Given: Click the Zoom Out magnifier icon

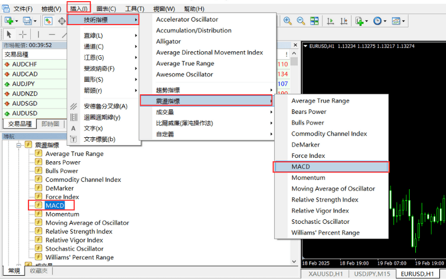Looking at the screenshot, I should tap(301, 21).
